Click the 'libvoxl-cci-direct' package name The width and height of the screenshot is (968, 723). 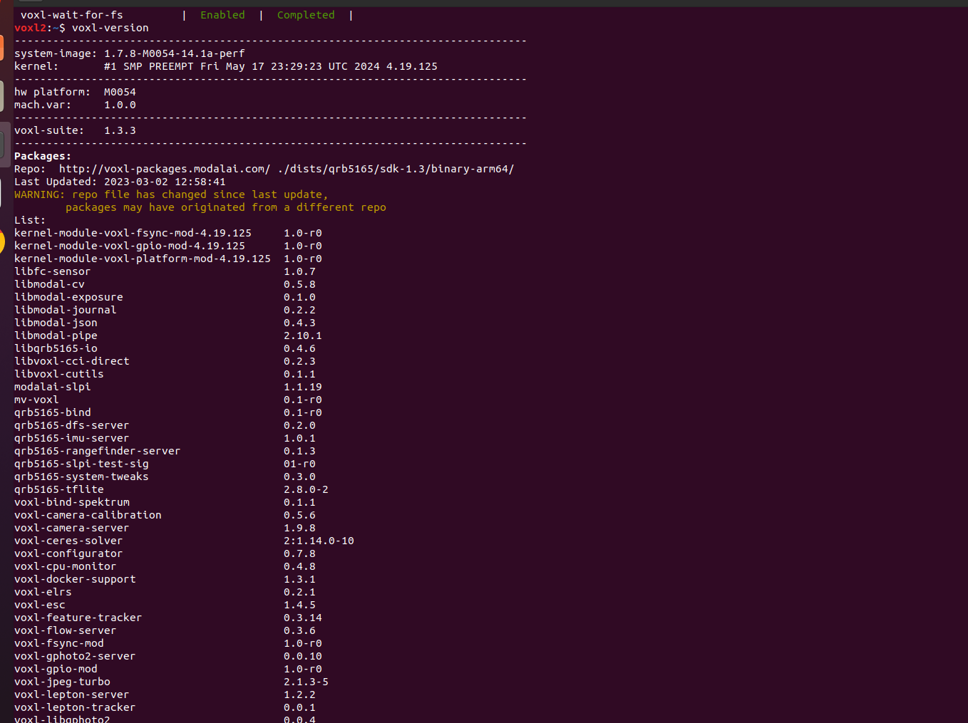pyautogui.click(x=72, y=361)
